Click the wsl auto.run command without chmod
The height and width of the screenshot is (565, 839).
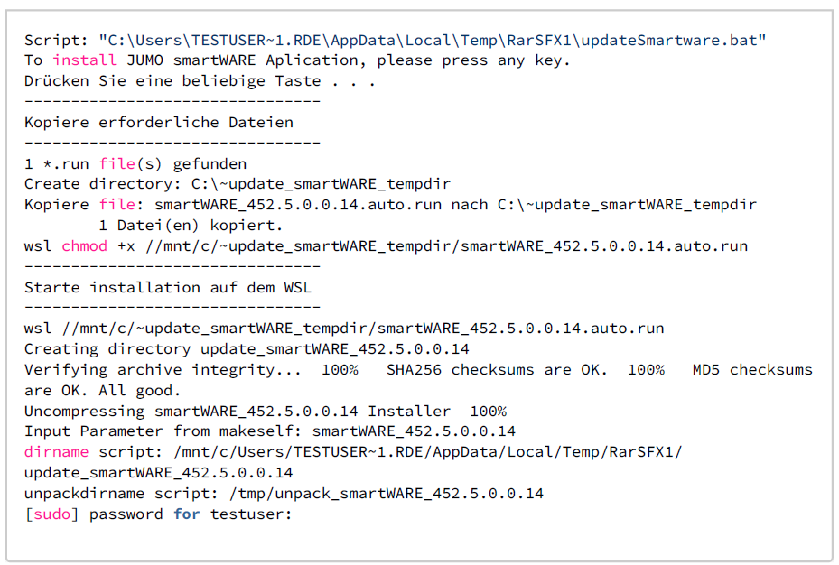pos(344,329)
